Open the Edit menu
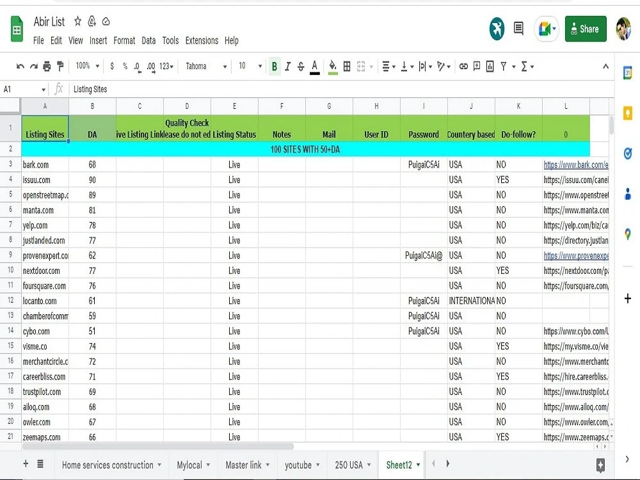This screenshot has height=480, width=640. [x=56, y=40]
